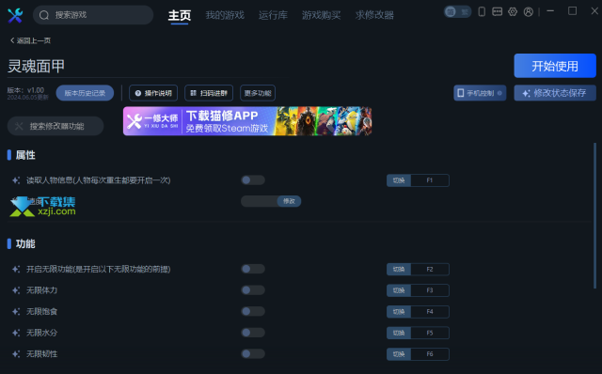This screenshot has height=374, width=602.
Task: Click the crossed-tools icon in trainer search box
Action: coord(19,126)
